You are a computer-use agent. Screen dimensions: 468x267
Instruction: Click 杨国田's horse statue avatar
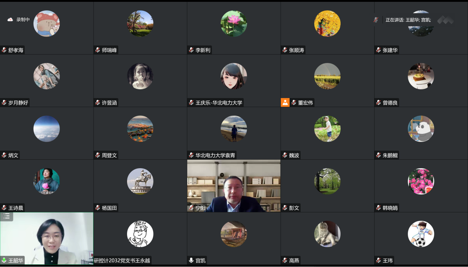(140, 181)
